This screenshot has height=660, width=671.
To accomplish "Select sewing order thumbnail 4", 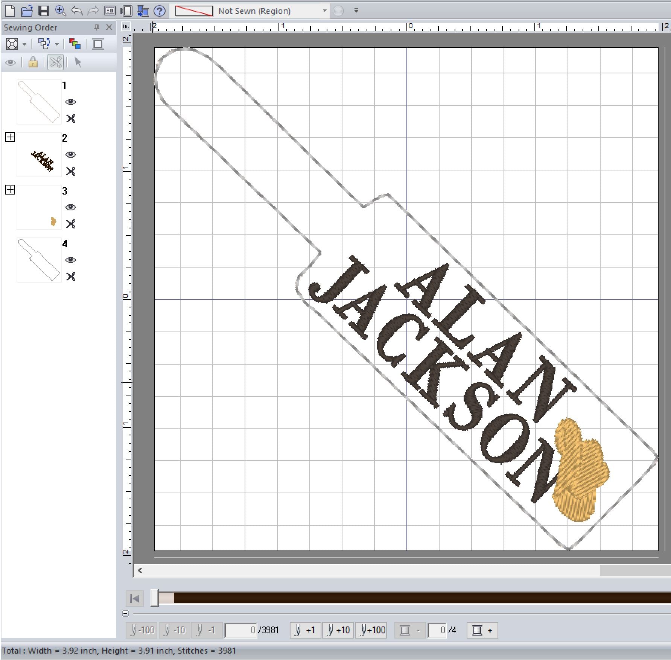I will [x=39, y=260].
